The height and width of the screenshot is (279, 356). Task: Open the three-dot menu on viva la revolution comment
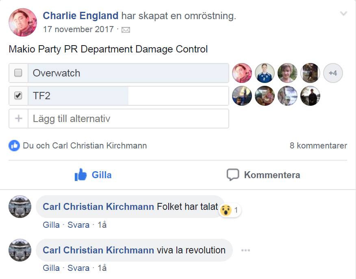tap(245, 250)
